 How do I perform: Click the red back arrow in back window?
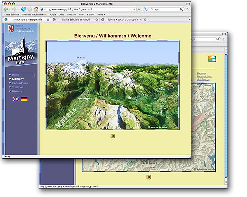(149, 177)
